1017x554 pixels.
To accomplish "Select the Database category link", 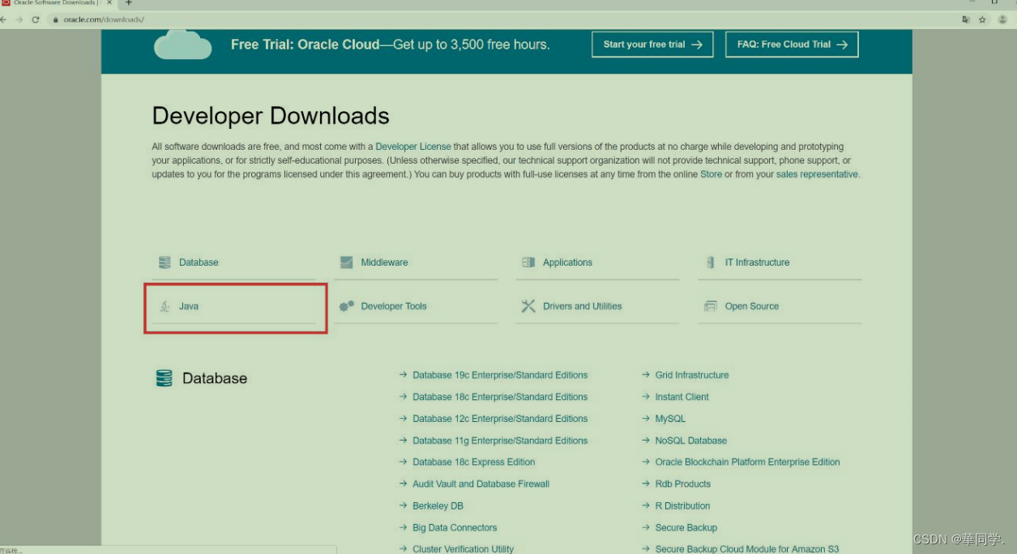I will (199, 262).
